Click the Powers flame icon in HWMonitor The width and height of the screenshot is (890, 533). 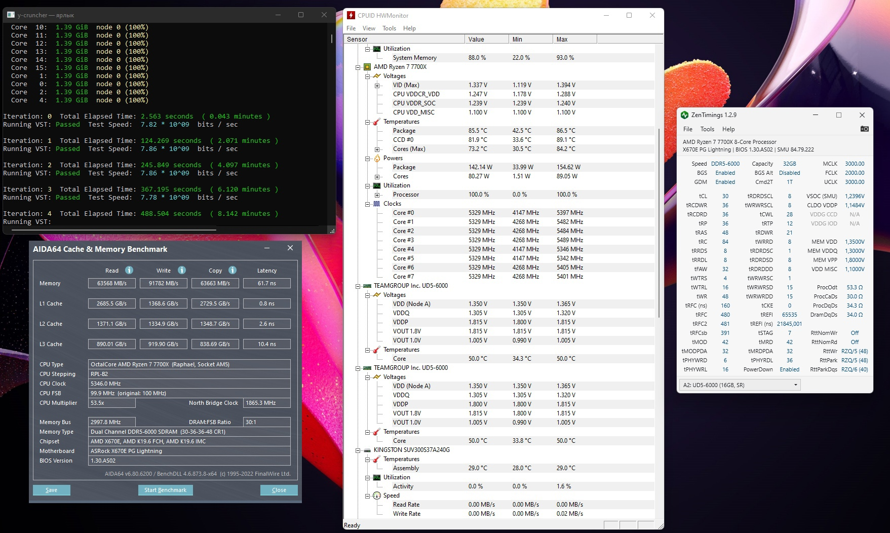(x=377, y=158)
